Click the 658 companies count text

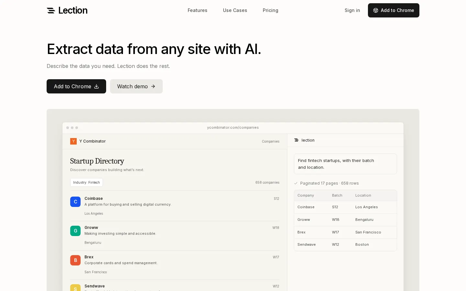pos(267,182)
